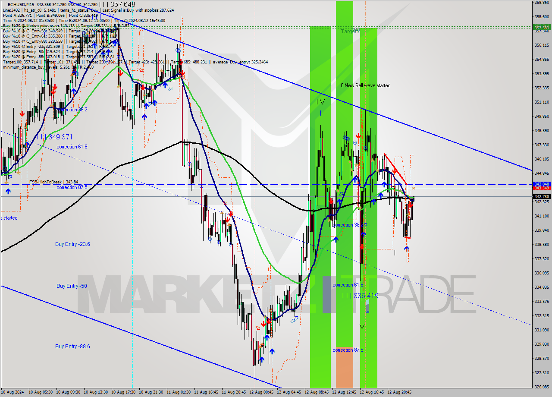Click the 331.090 price axis label
Viewport: 552px width, 397px height.
tap(542, 330)
